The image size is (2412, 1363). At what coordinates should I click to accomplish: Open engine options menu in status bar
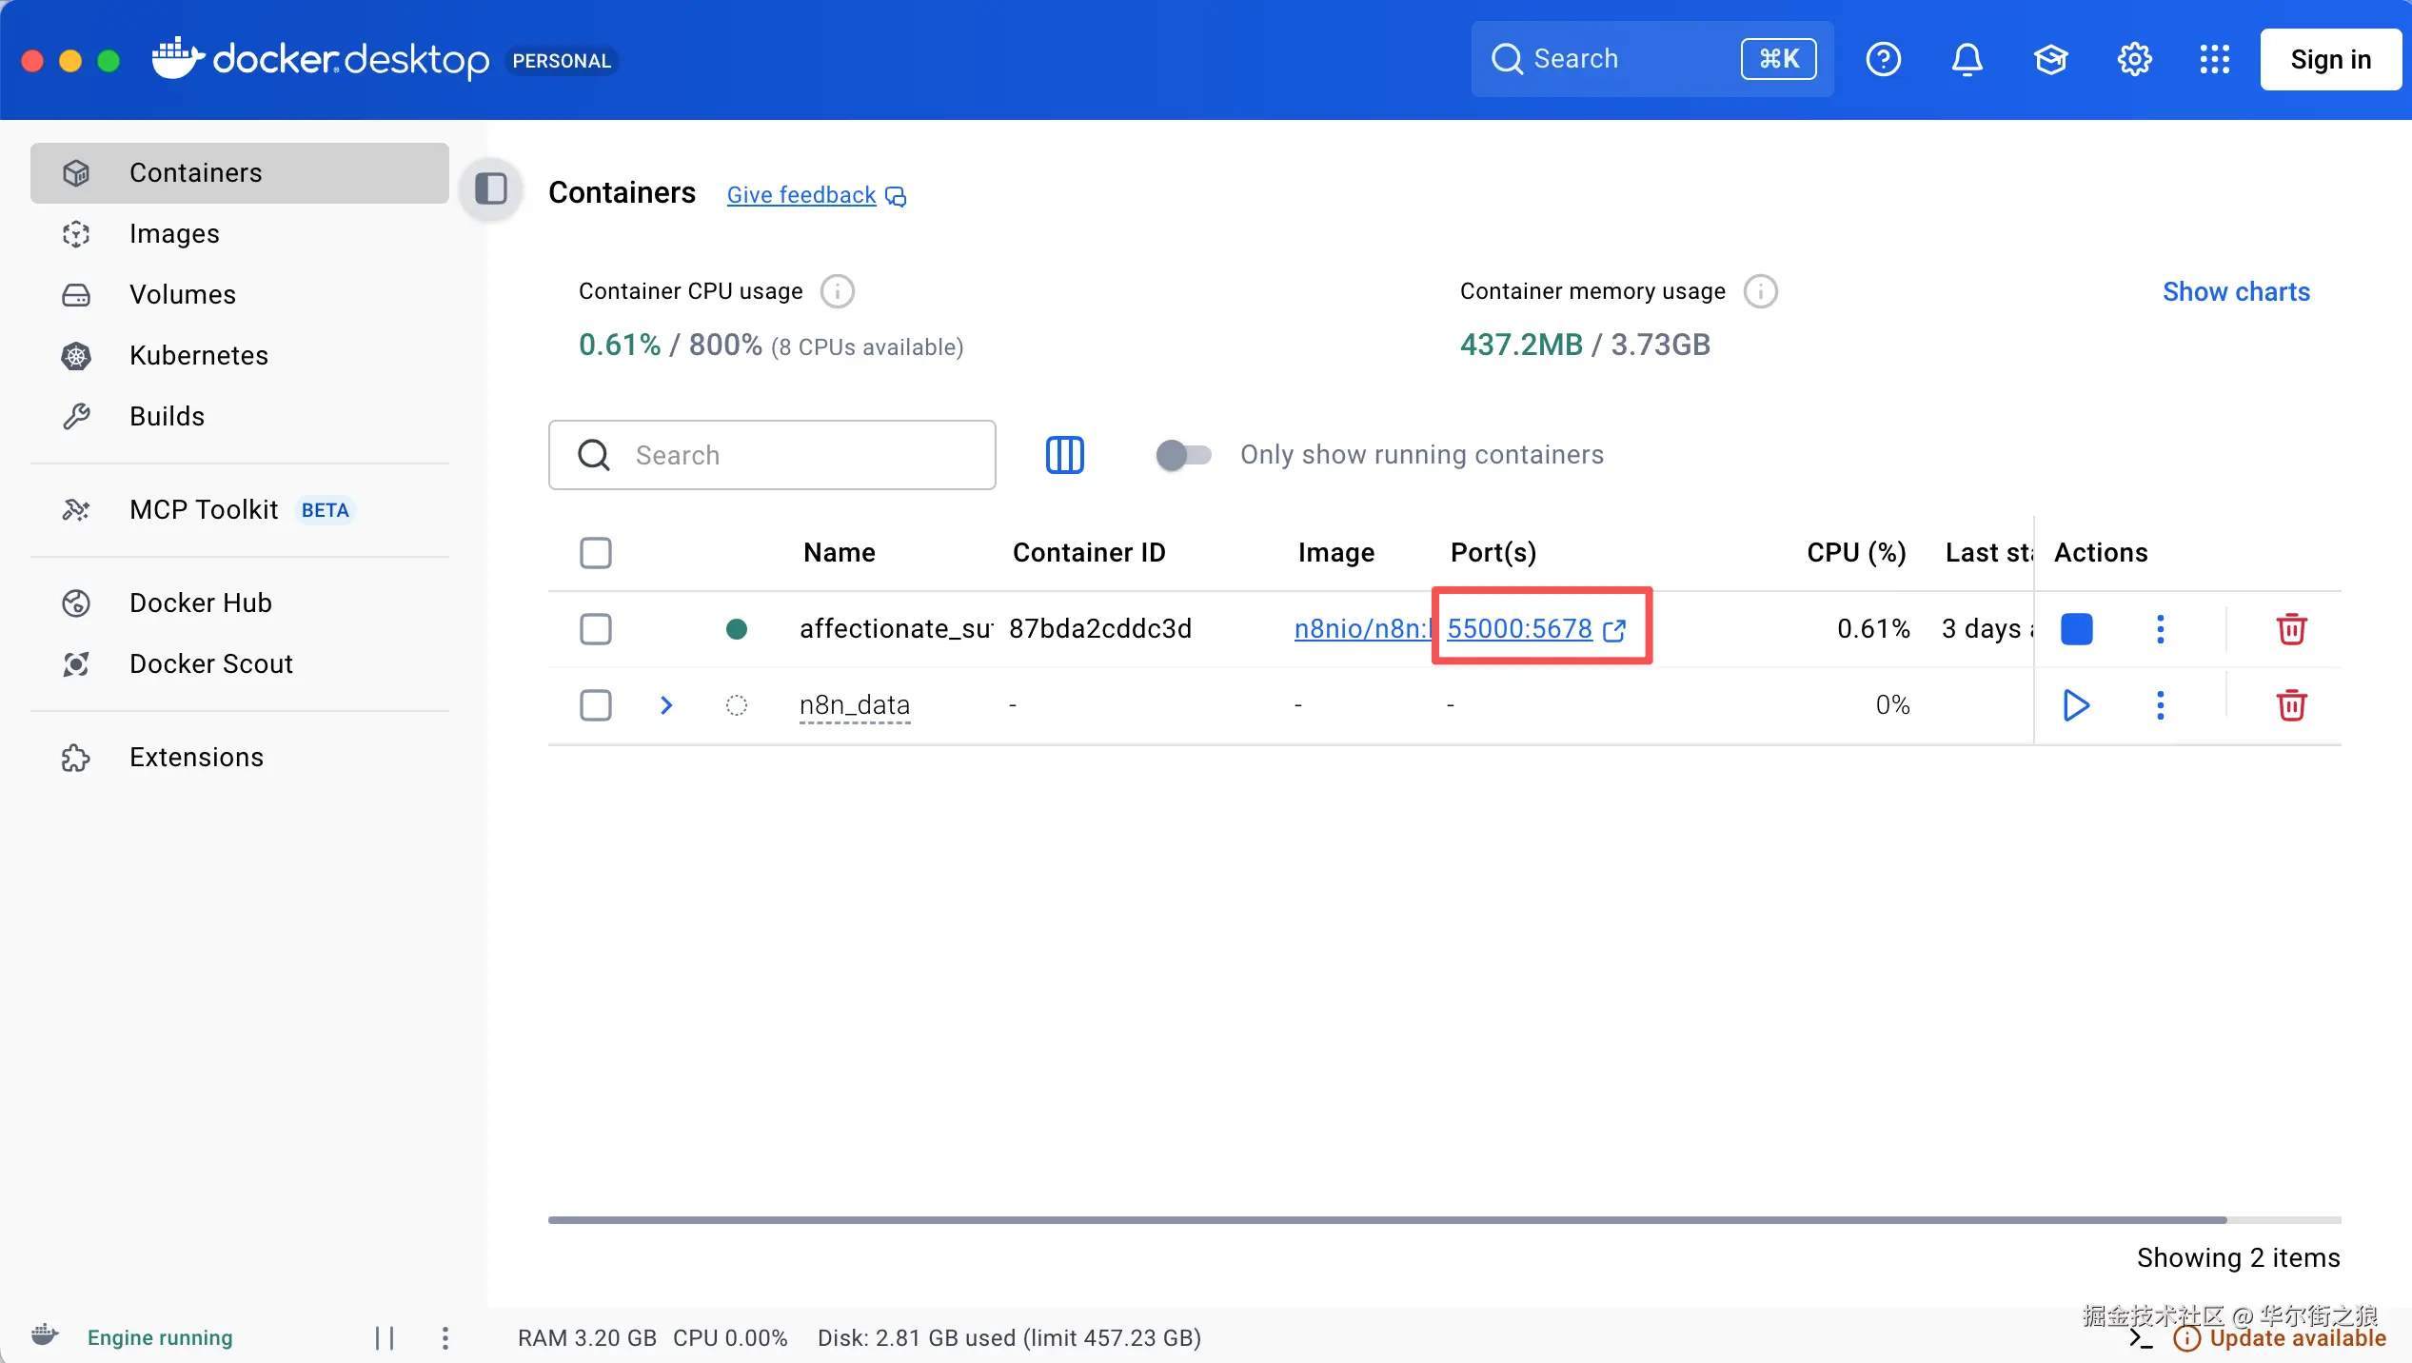(x=445, y=1338)
